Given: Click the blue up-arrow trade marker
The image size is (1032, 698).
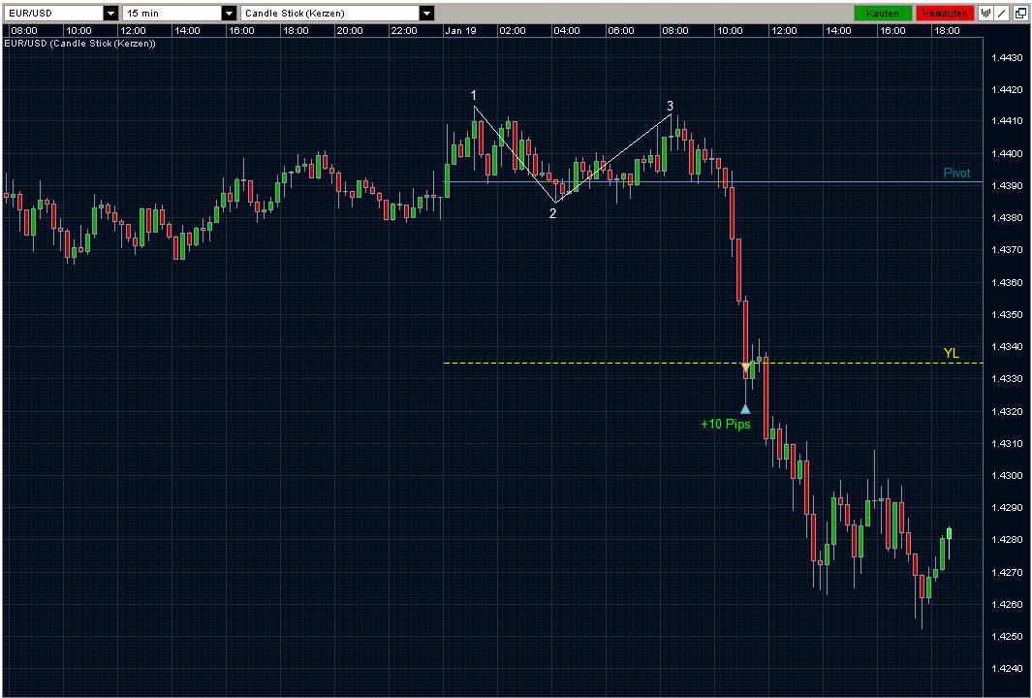Looking at the screenshot, I should click(x=745, y=409).
